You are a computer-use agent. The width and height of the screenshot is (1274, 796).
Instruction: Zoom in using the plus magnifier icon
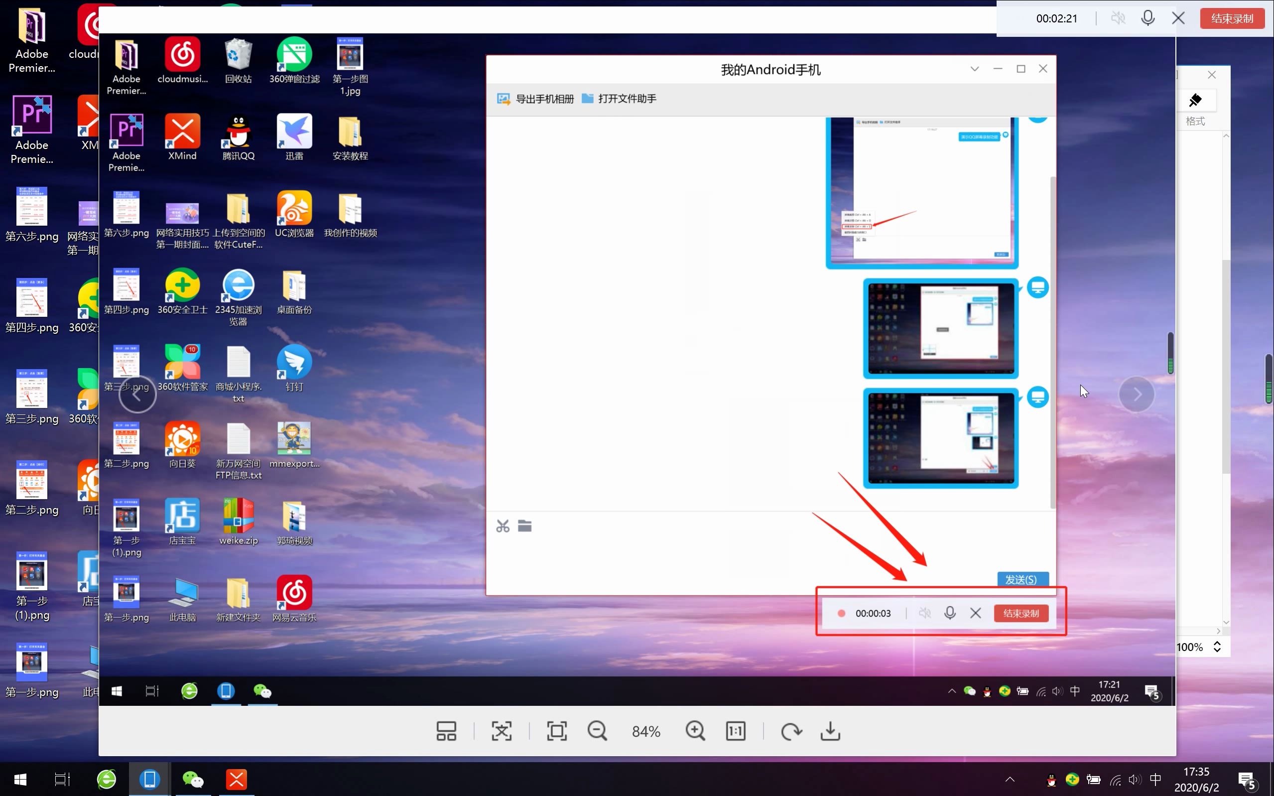point(695,731)
